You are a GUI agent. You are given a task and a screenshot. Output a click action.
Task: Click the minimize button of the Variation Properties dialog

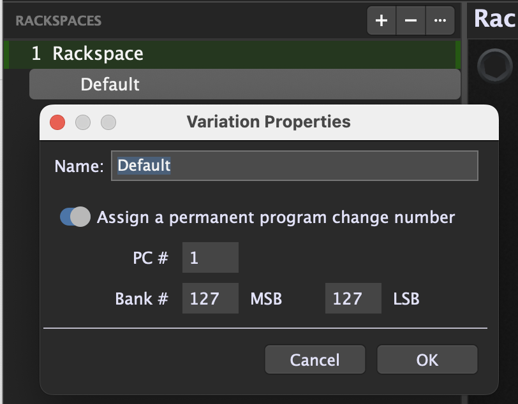[83, 122]
